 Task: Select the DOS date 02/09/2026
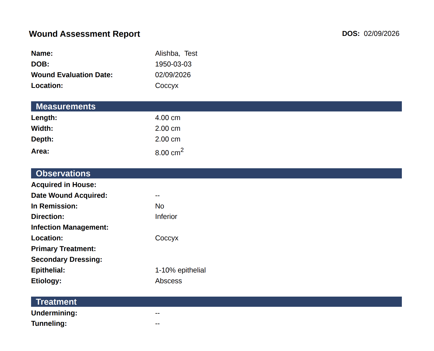tap(381, 33)
